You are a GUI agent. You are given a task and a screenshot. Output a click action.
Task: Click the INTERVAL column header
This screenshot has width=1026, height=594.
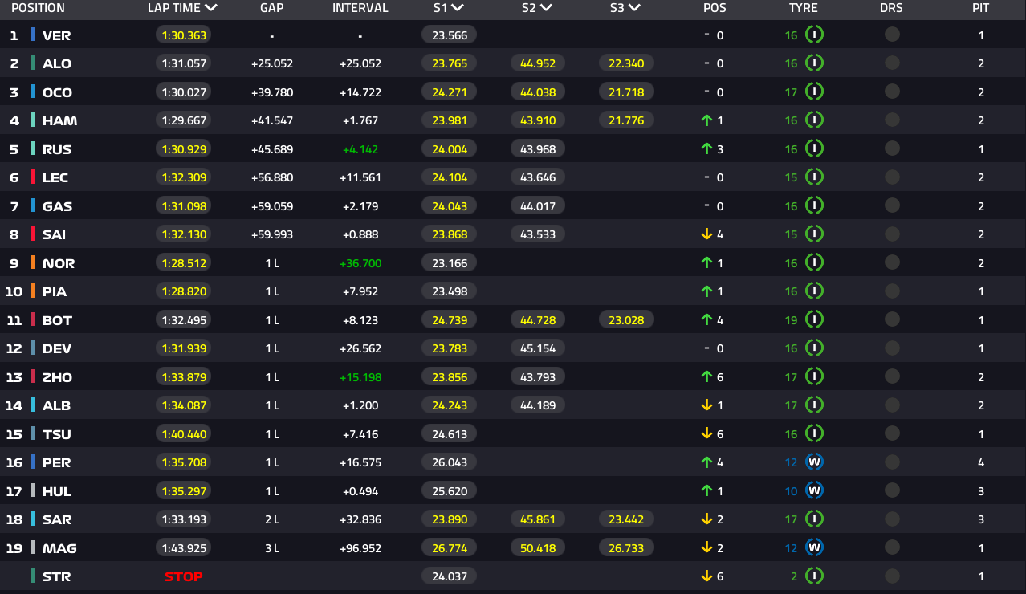360,8
